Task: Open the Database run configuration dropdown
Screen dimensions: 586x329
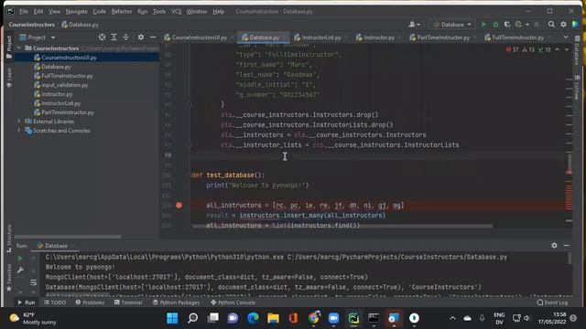Action: [x=452, y=25]
